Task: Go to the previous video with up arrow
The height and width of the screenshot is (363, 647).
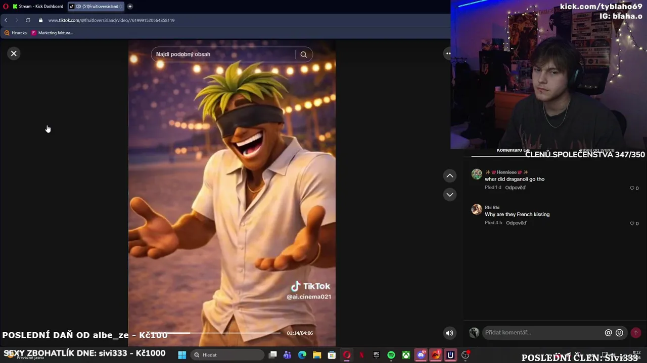Action: pyautogui.click(x=449, y=175)
